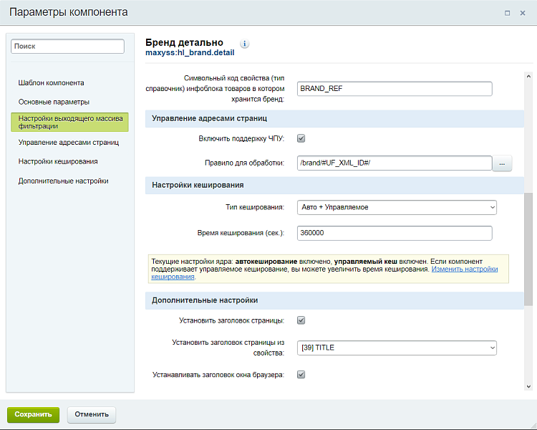Close the Параметры компонента dialog
The width and height of the screenshot is (537, 430).
[523, 13]
